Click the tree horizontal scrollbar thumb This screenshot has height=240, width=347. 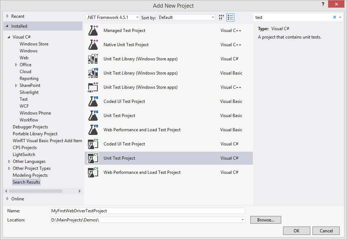point(36,191)
